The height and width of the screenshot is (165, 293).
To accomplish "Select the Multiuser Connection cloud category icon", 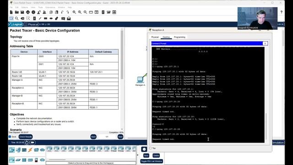I will [43, 150].
